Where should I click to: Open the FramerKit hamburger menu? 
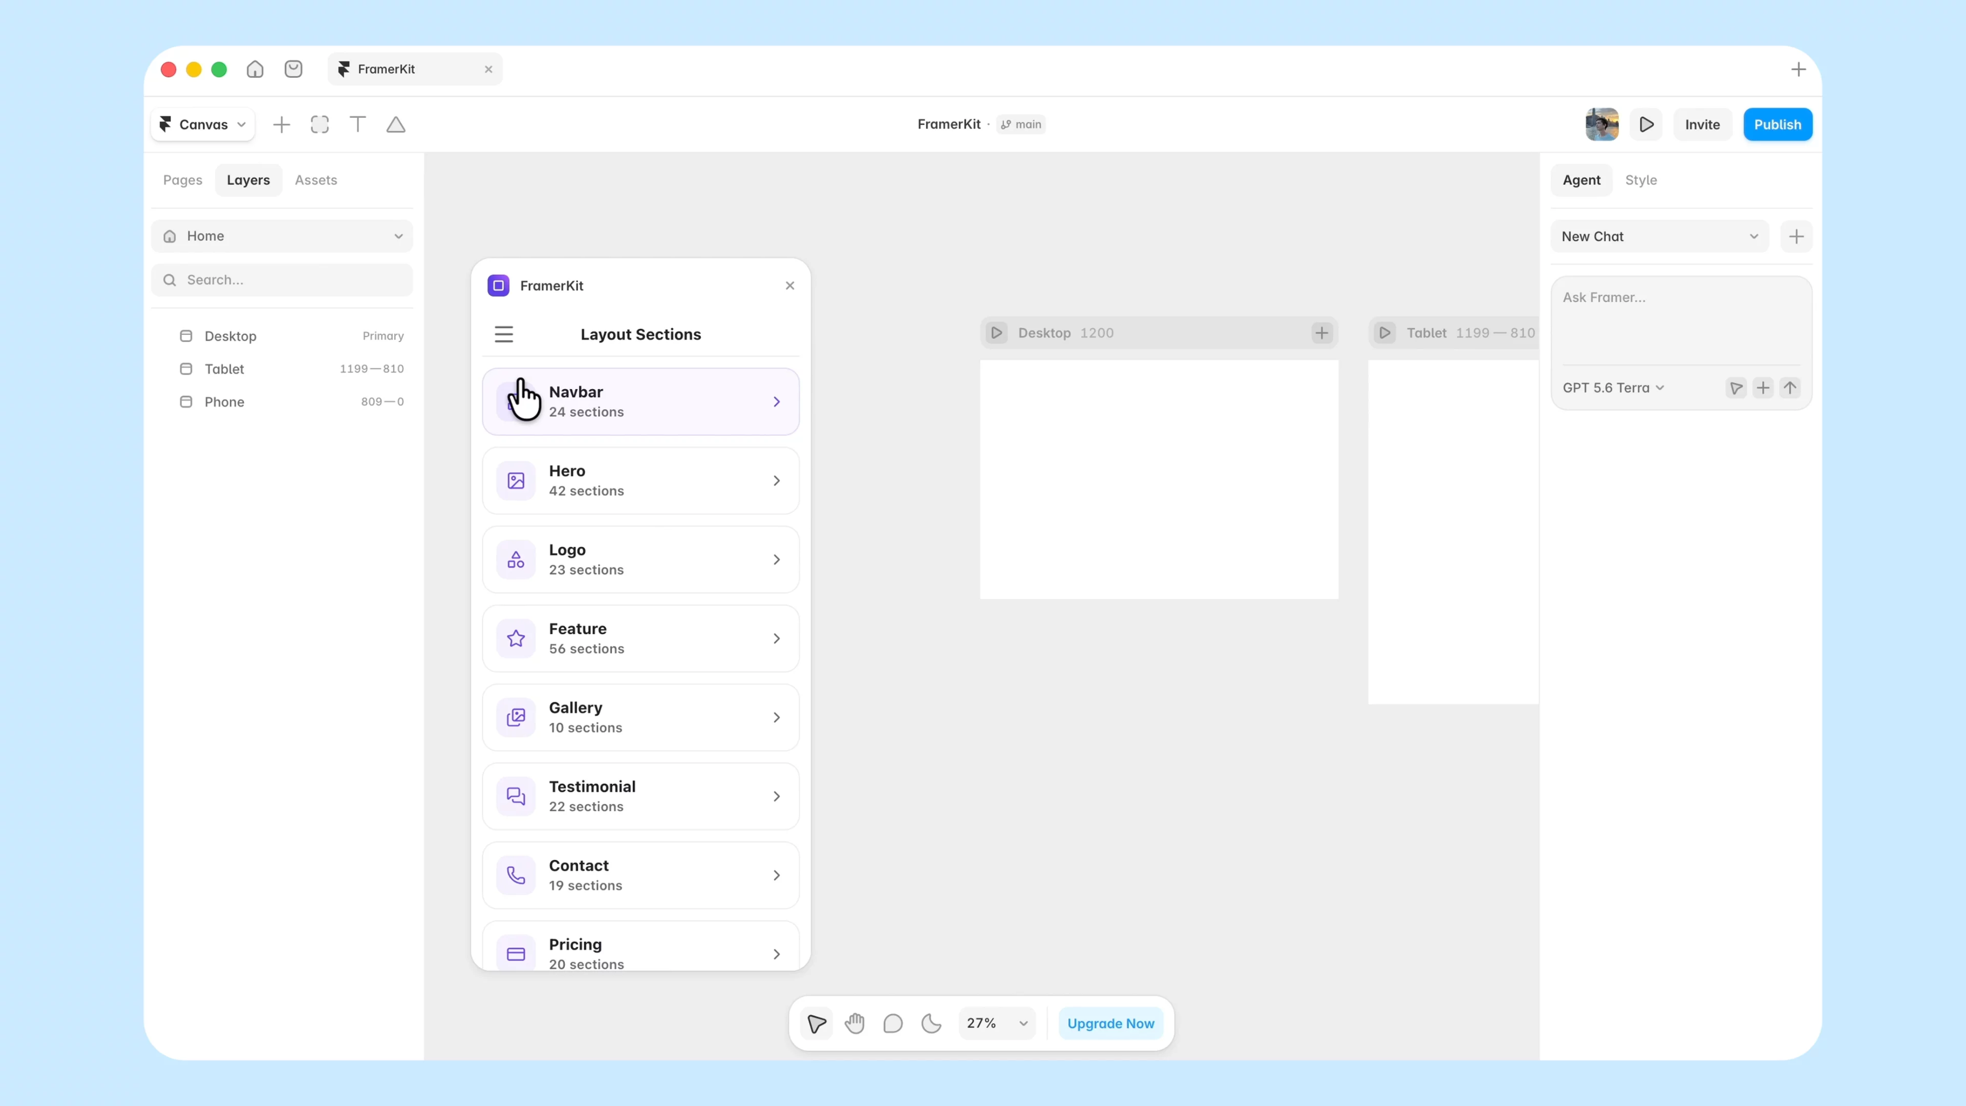[x=504, y=334]
